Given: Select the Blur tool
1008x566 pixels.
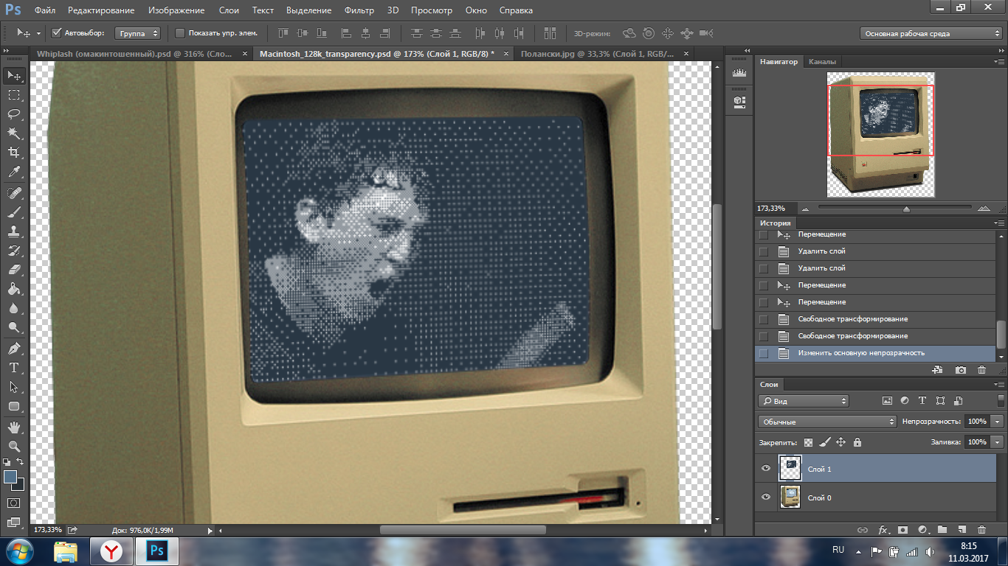Looking at the screenshot, I should [14, 308].
